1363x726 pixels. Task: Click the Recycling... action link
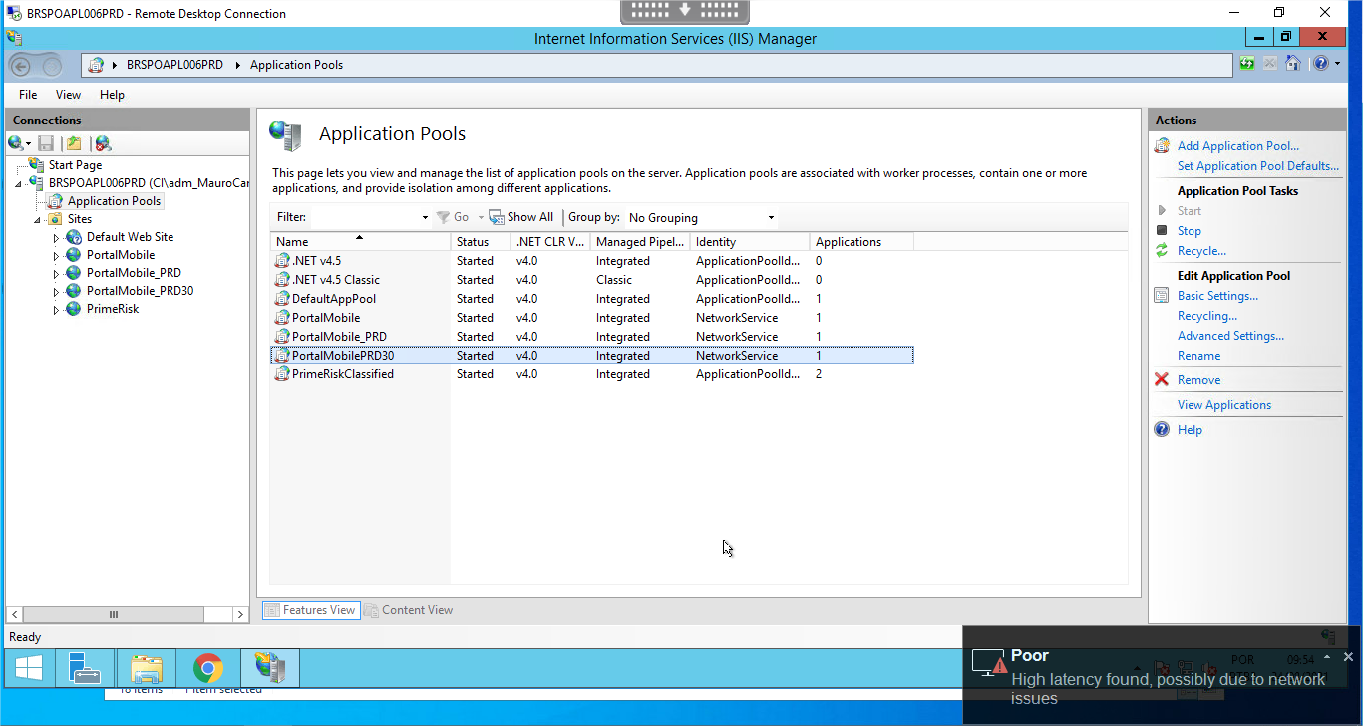[1207, 316]
